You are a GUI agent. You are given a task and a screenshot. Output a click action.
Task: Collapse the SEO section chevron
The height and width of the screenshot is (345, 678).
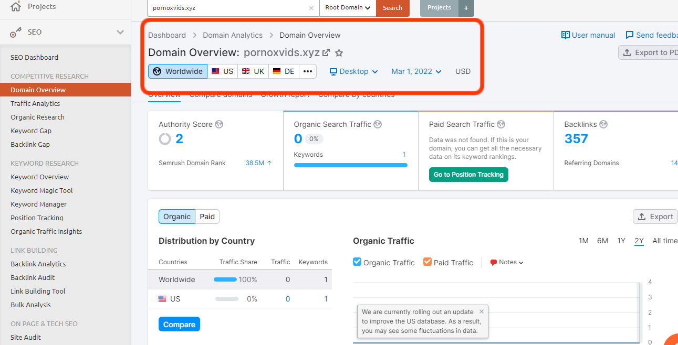pyautogui.click(x=120, y=32)
